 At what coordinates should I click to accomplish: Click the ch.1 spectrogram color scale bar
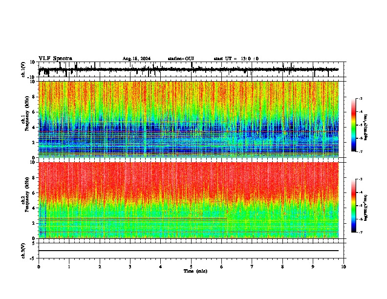[354, 125]
